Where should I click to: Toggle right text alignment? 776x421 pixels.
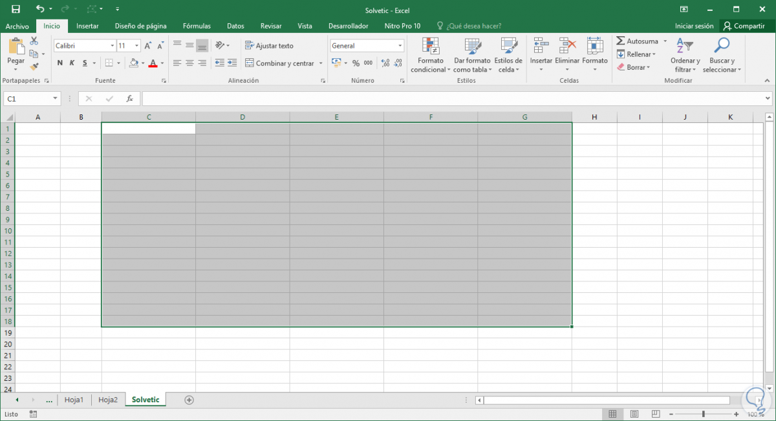click(x=202, y=63)
